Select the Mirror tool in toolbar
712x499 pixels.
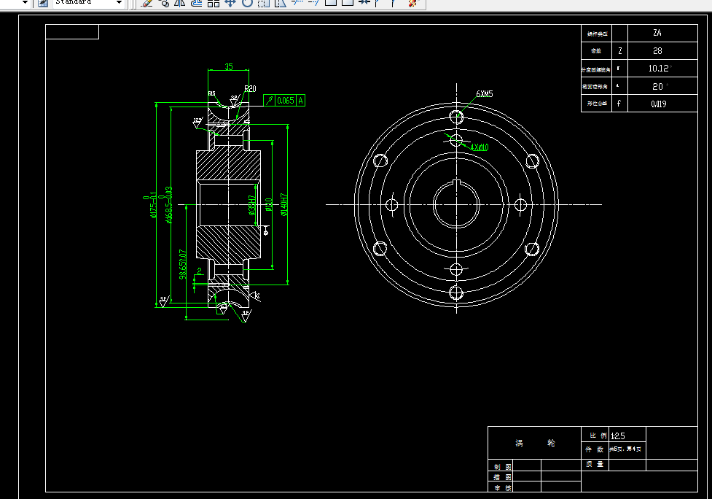(x=180, y=3)
